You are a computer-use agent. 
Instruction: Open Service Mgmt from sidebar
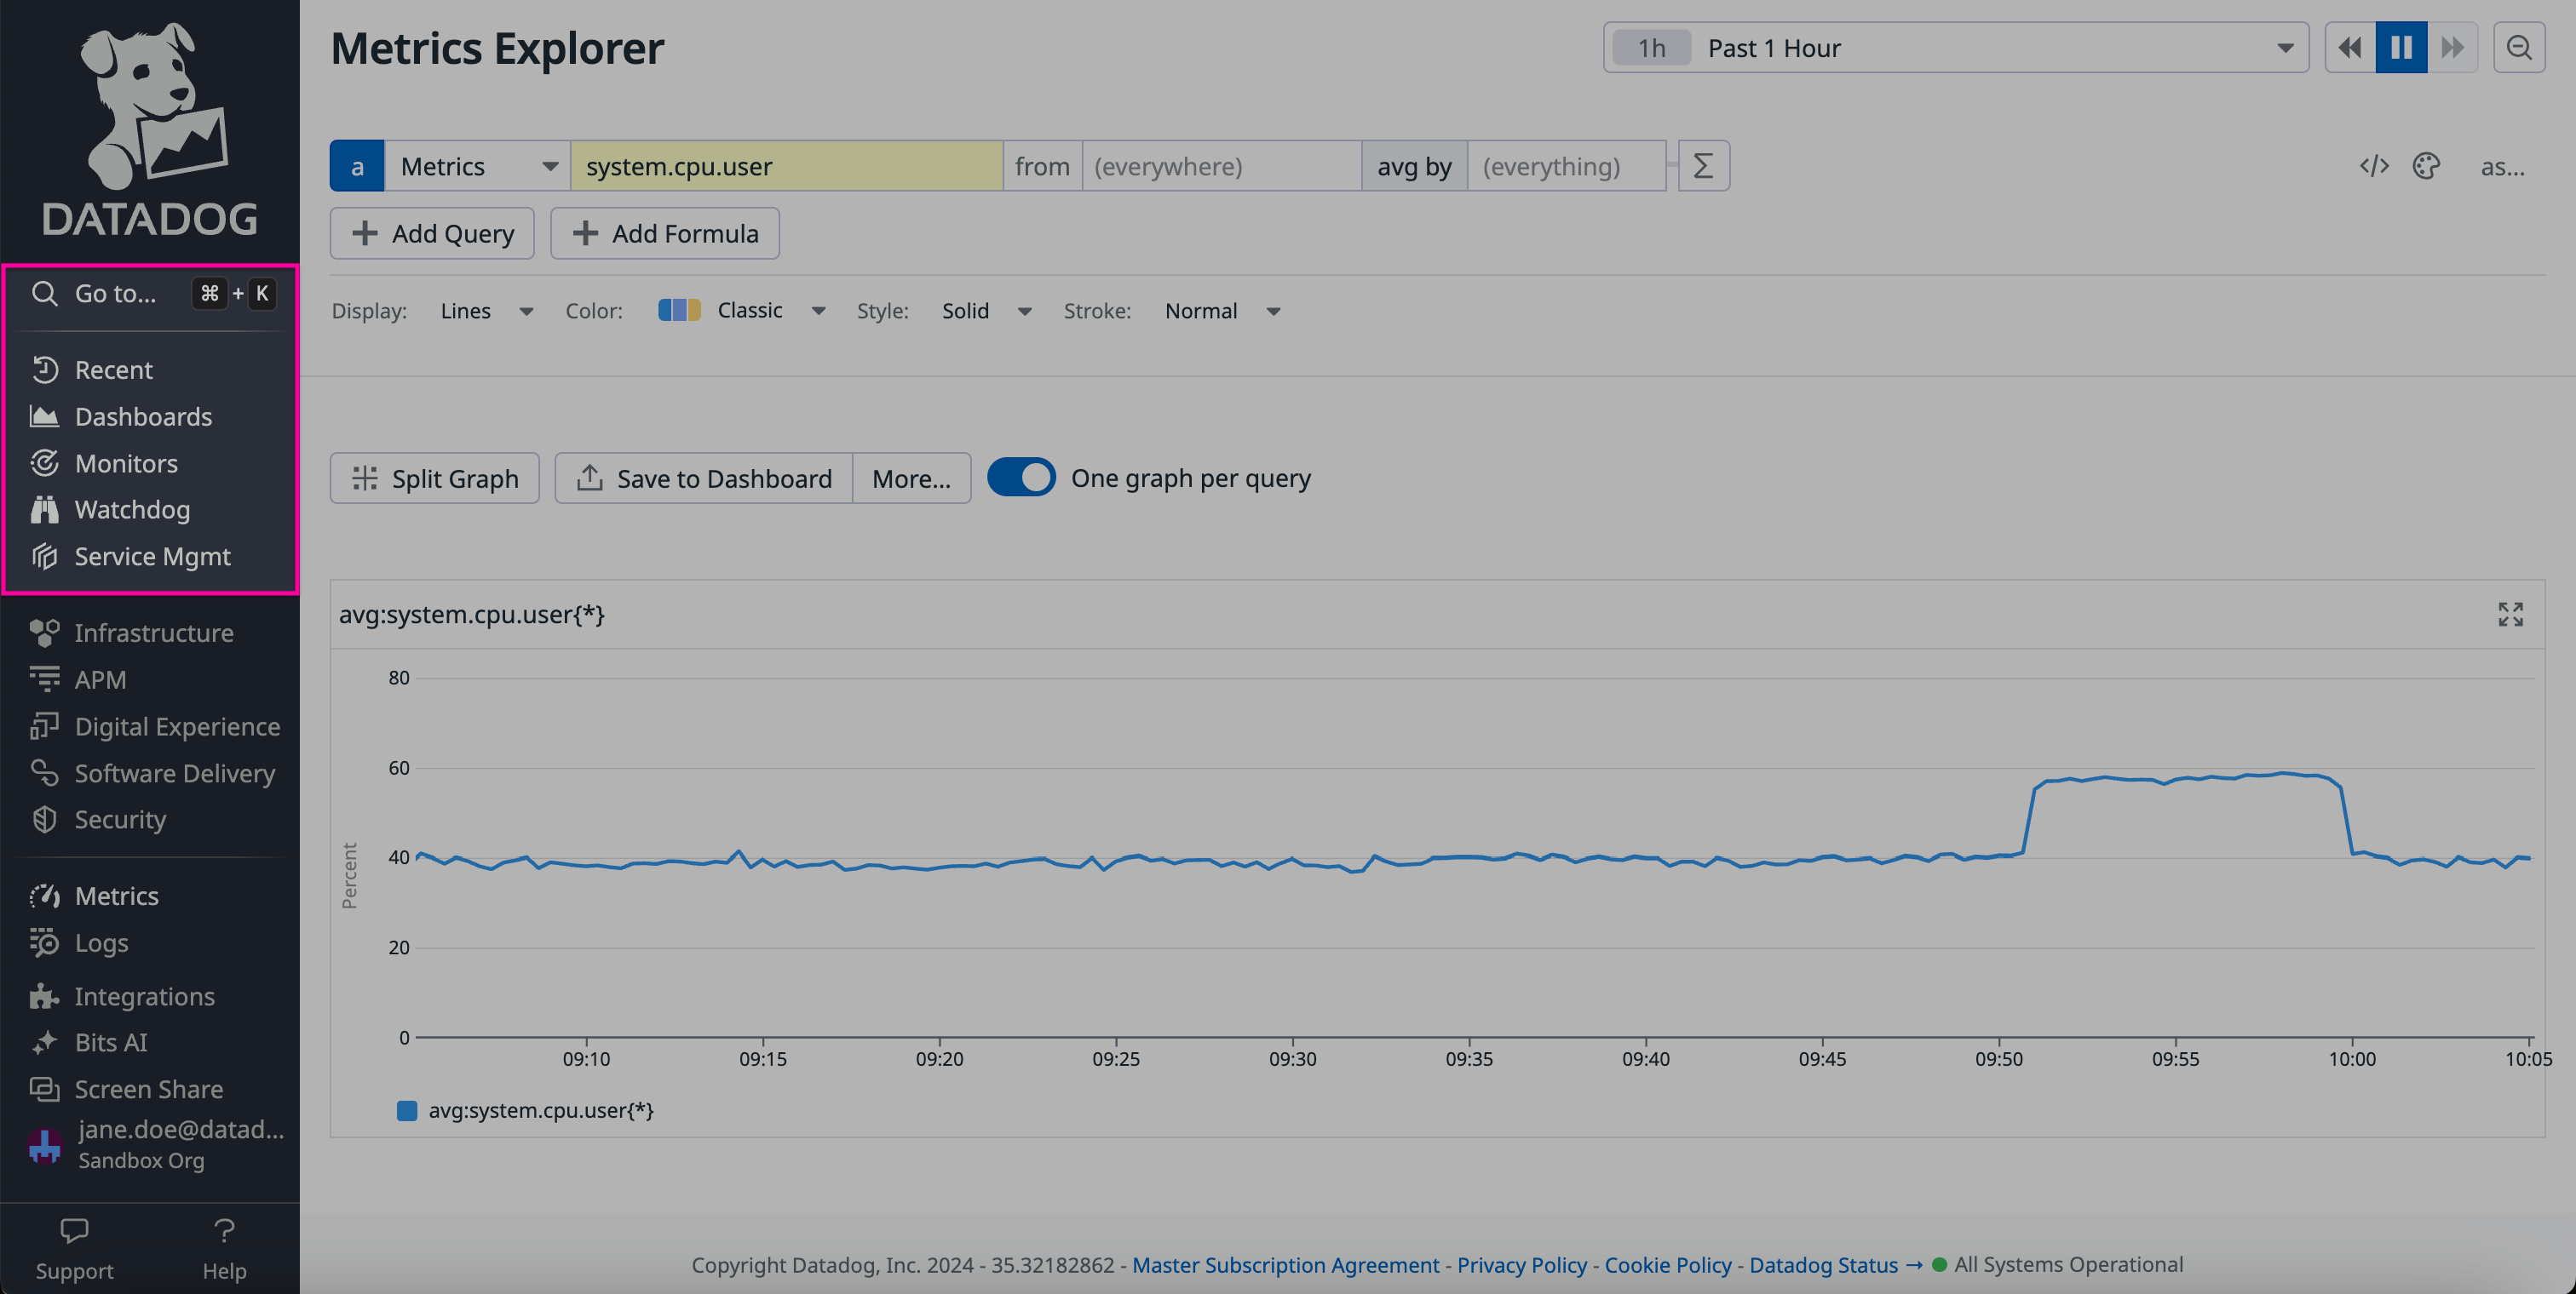click(152, 557)
